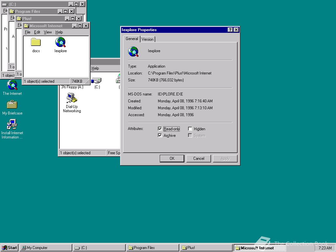Toggle the Read-only attribute checkbox
The width and height of the screenshot is (336, 252).
tap(160, 129)
